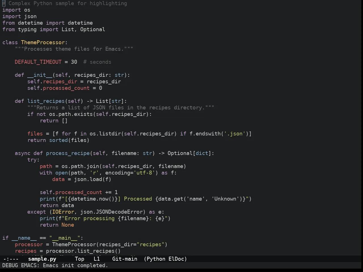Image resolution: width=363 pixels, height=272 pixels.
Task: Click the list_recipes function definition name
Action: pos(46,101)
